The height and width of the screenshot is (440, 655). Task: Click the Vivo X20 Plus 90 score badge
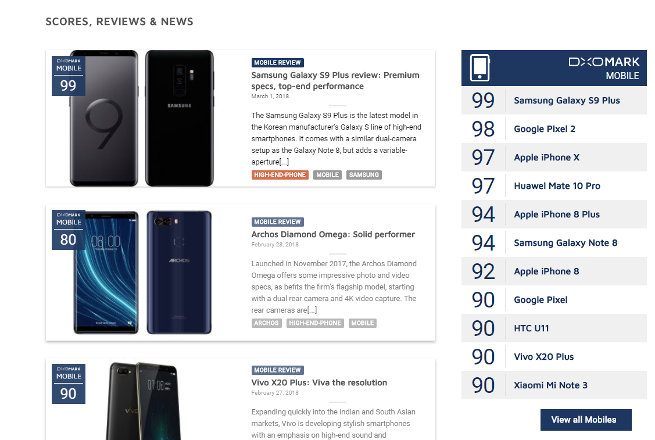pos(69,384)
